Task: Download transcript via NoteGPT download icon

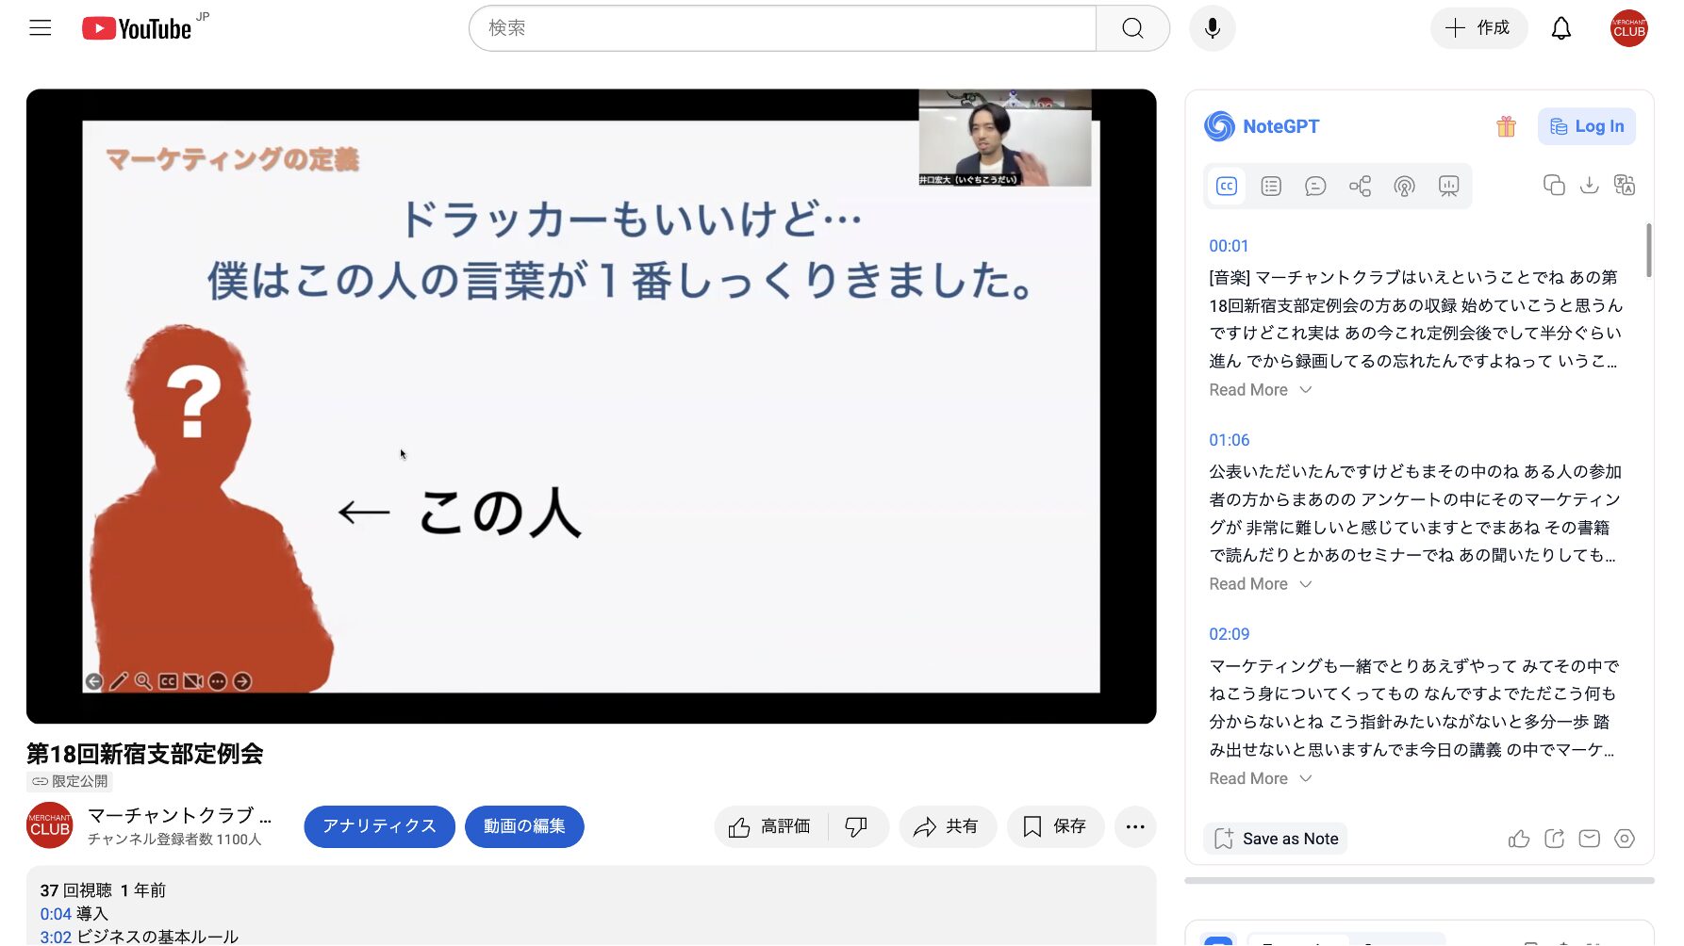Action: (1589, 186)
